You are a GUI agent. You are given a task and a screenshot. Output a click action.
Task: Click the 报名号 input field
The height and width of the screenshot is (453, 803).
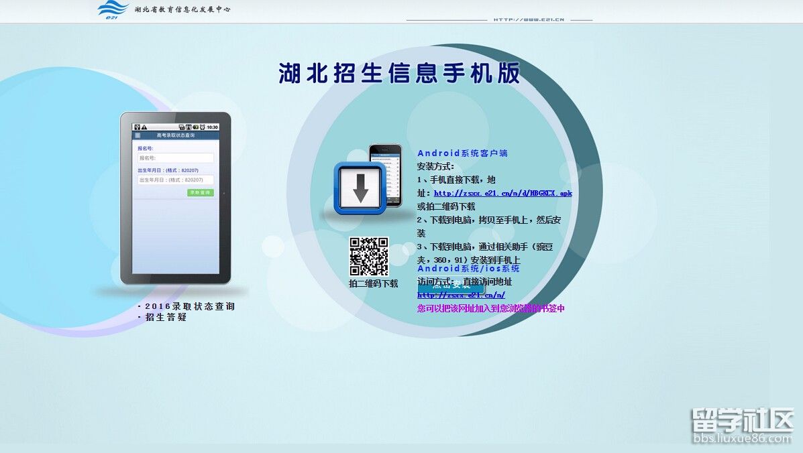(x=176, y=158)
